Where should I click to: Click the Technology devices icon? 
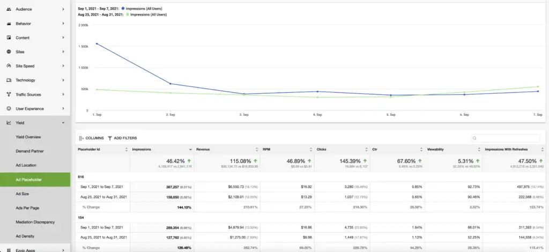(x=9, y=80)
